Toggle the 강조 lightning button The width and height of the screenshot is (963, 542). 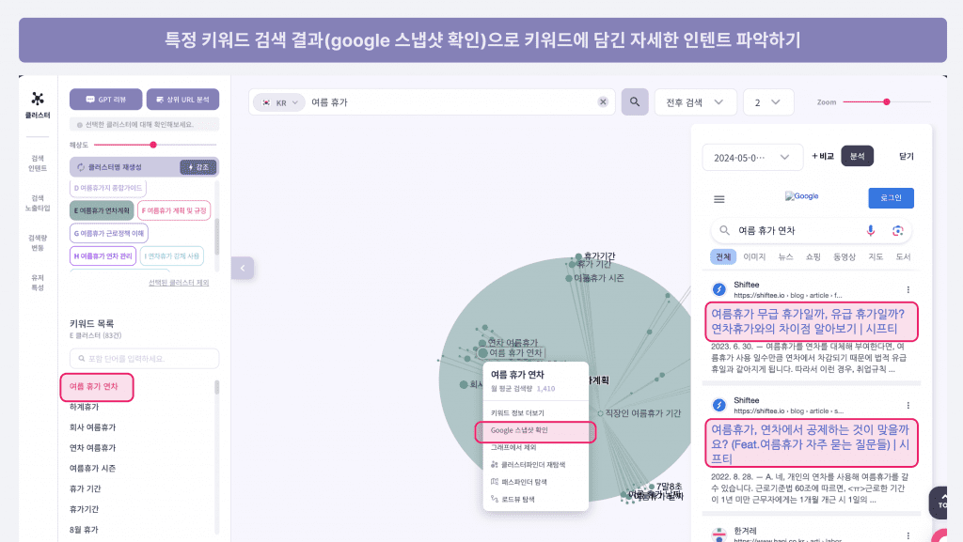[197, 167]
